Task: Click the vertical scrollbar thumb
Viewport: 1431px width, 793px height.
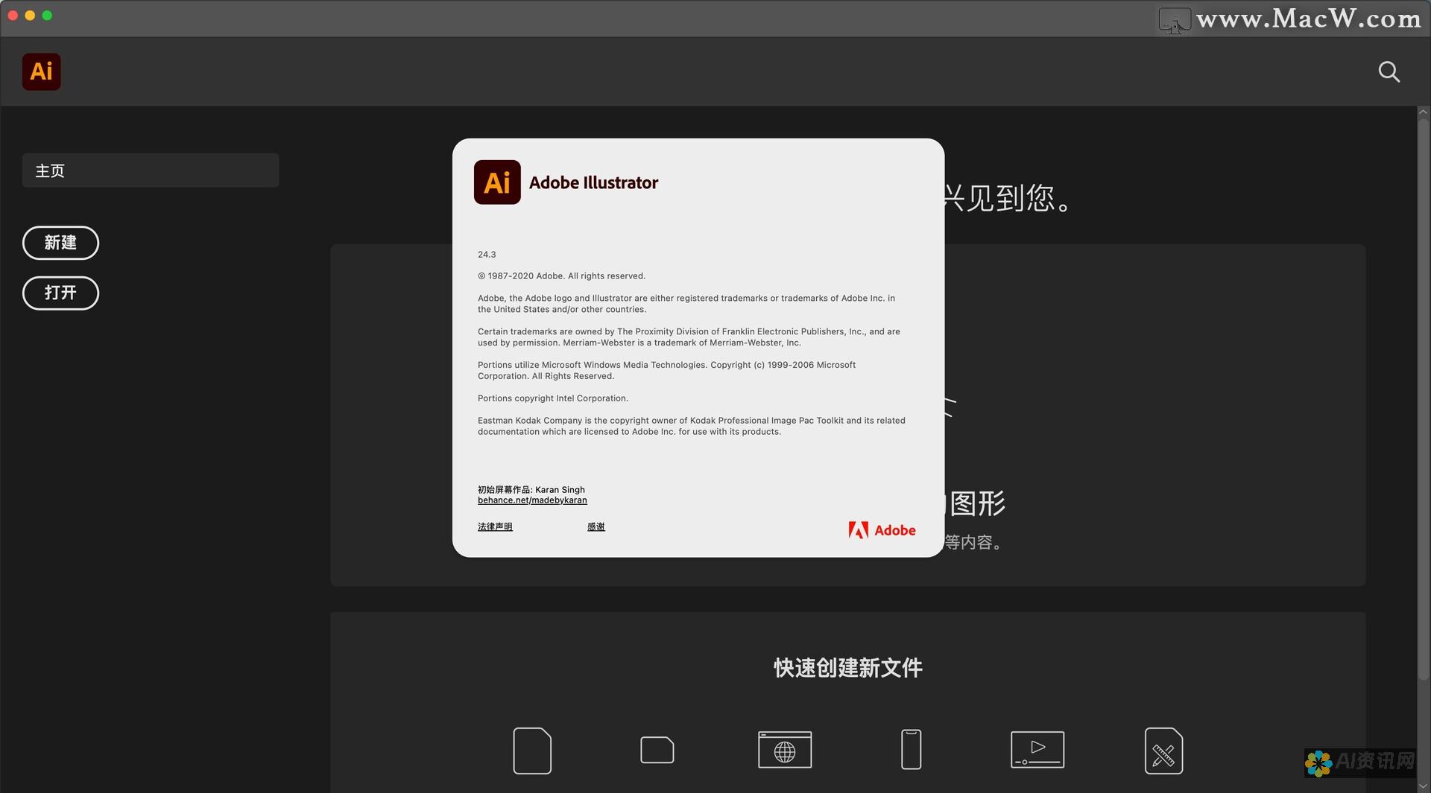Action: point(1423,398)
